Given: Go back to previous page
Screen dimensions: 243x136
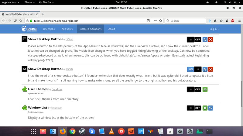Looking at the screenshot, I should (4, 21).
